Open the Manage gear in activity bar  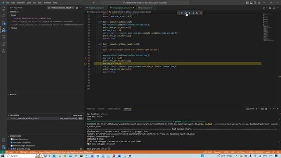(4, 147)
